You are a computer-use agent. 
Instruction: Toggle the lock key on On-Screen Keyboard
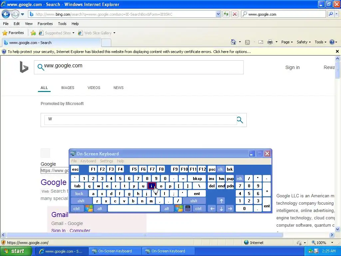[79, 194]
